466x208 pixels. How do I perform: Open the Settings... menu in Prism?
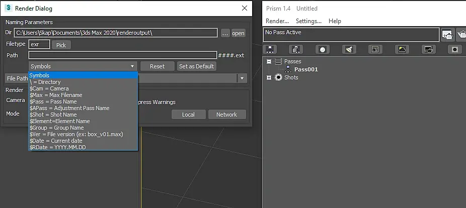pyautogui.click(x=309, y=21)
